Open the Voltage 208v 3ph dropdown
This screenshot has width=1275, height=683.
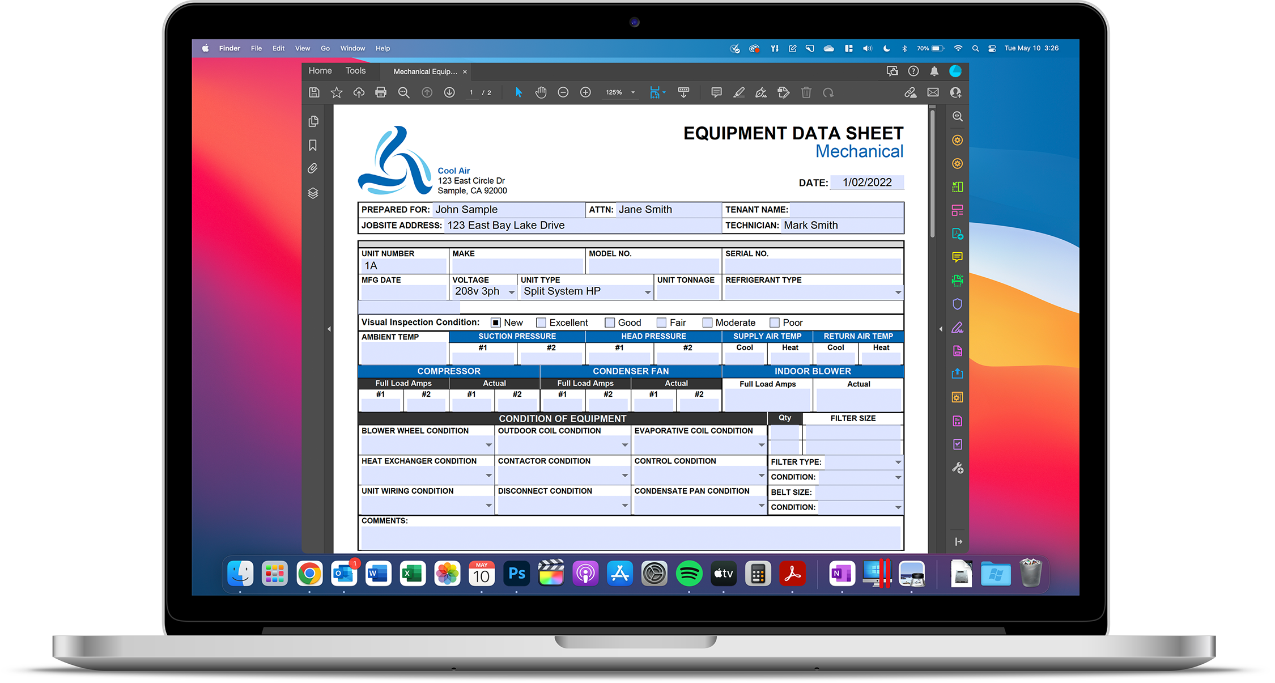pyautogui.click(x=511, y=292)
